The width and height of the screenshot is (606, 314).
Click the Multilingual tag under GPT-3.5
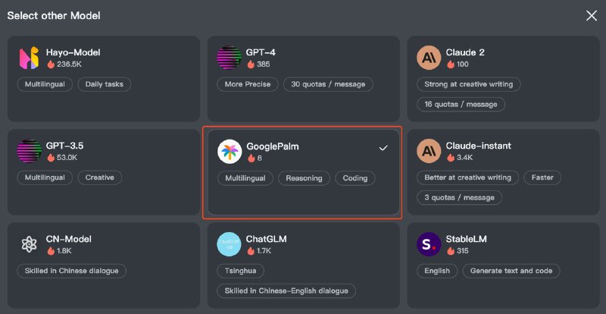point(45,177)
